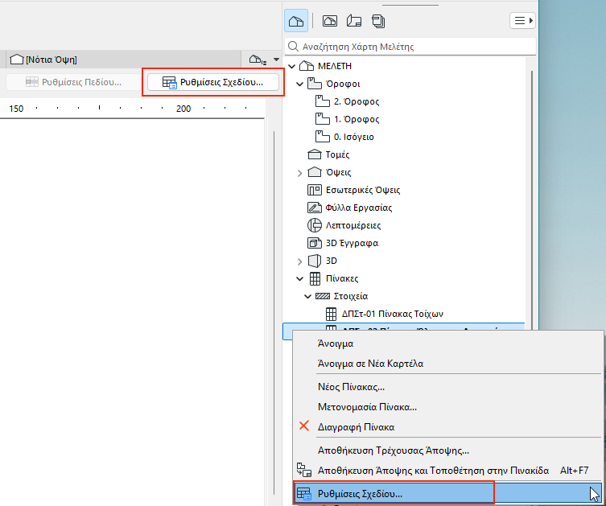The height and width of the screenshot is (506, 606).
Task: Collapse the Πίνακες folder
Action: pyautogui.click(x=299, y=278)
